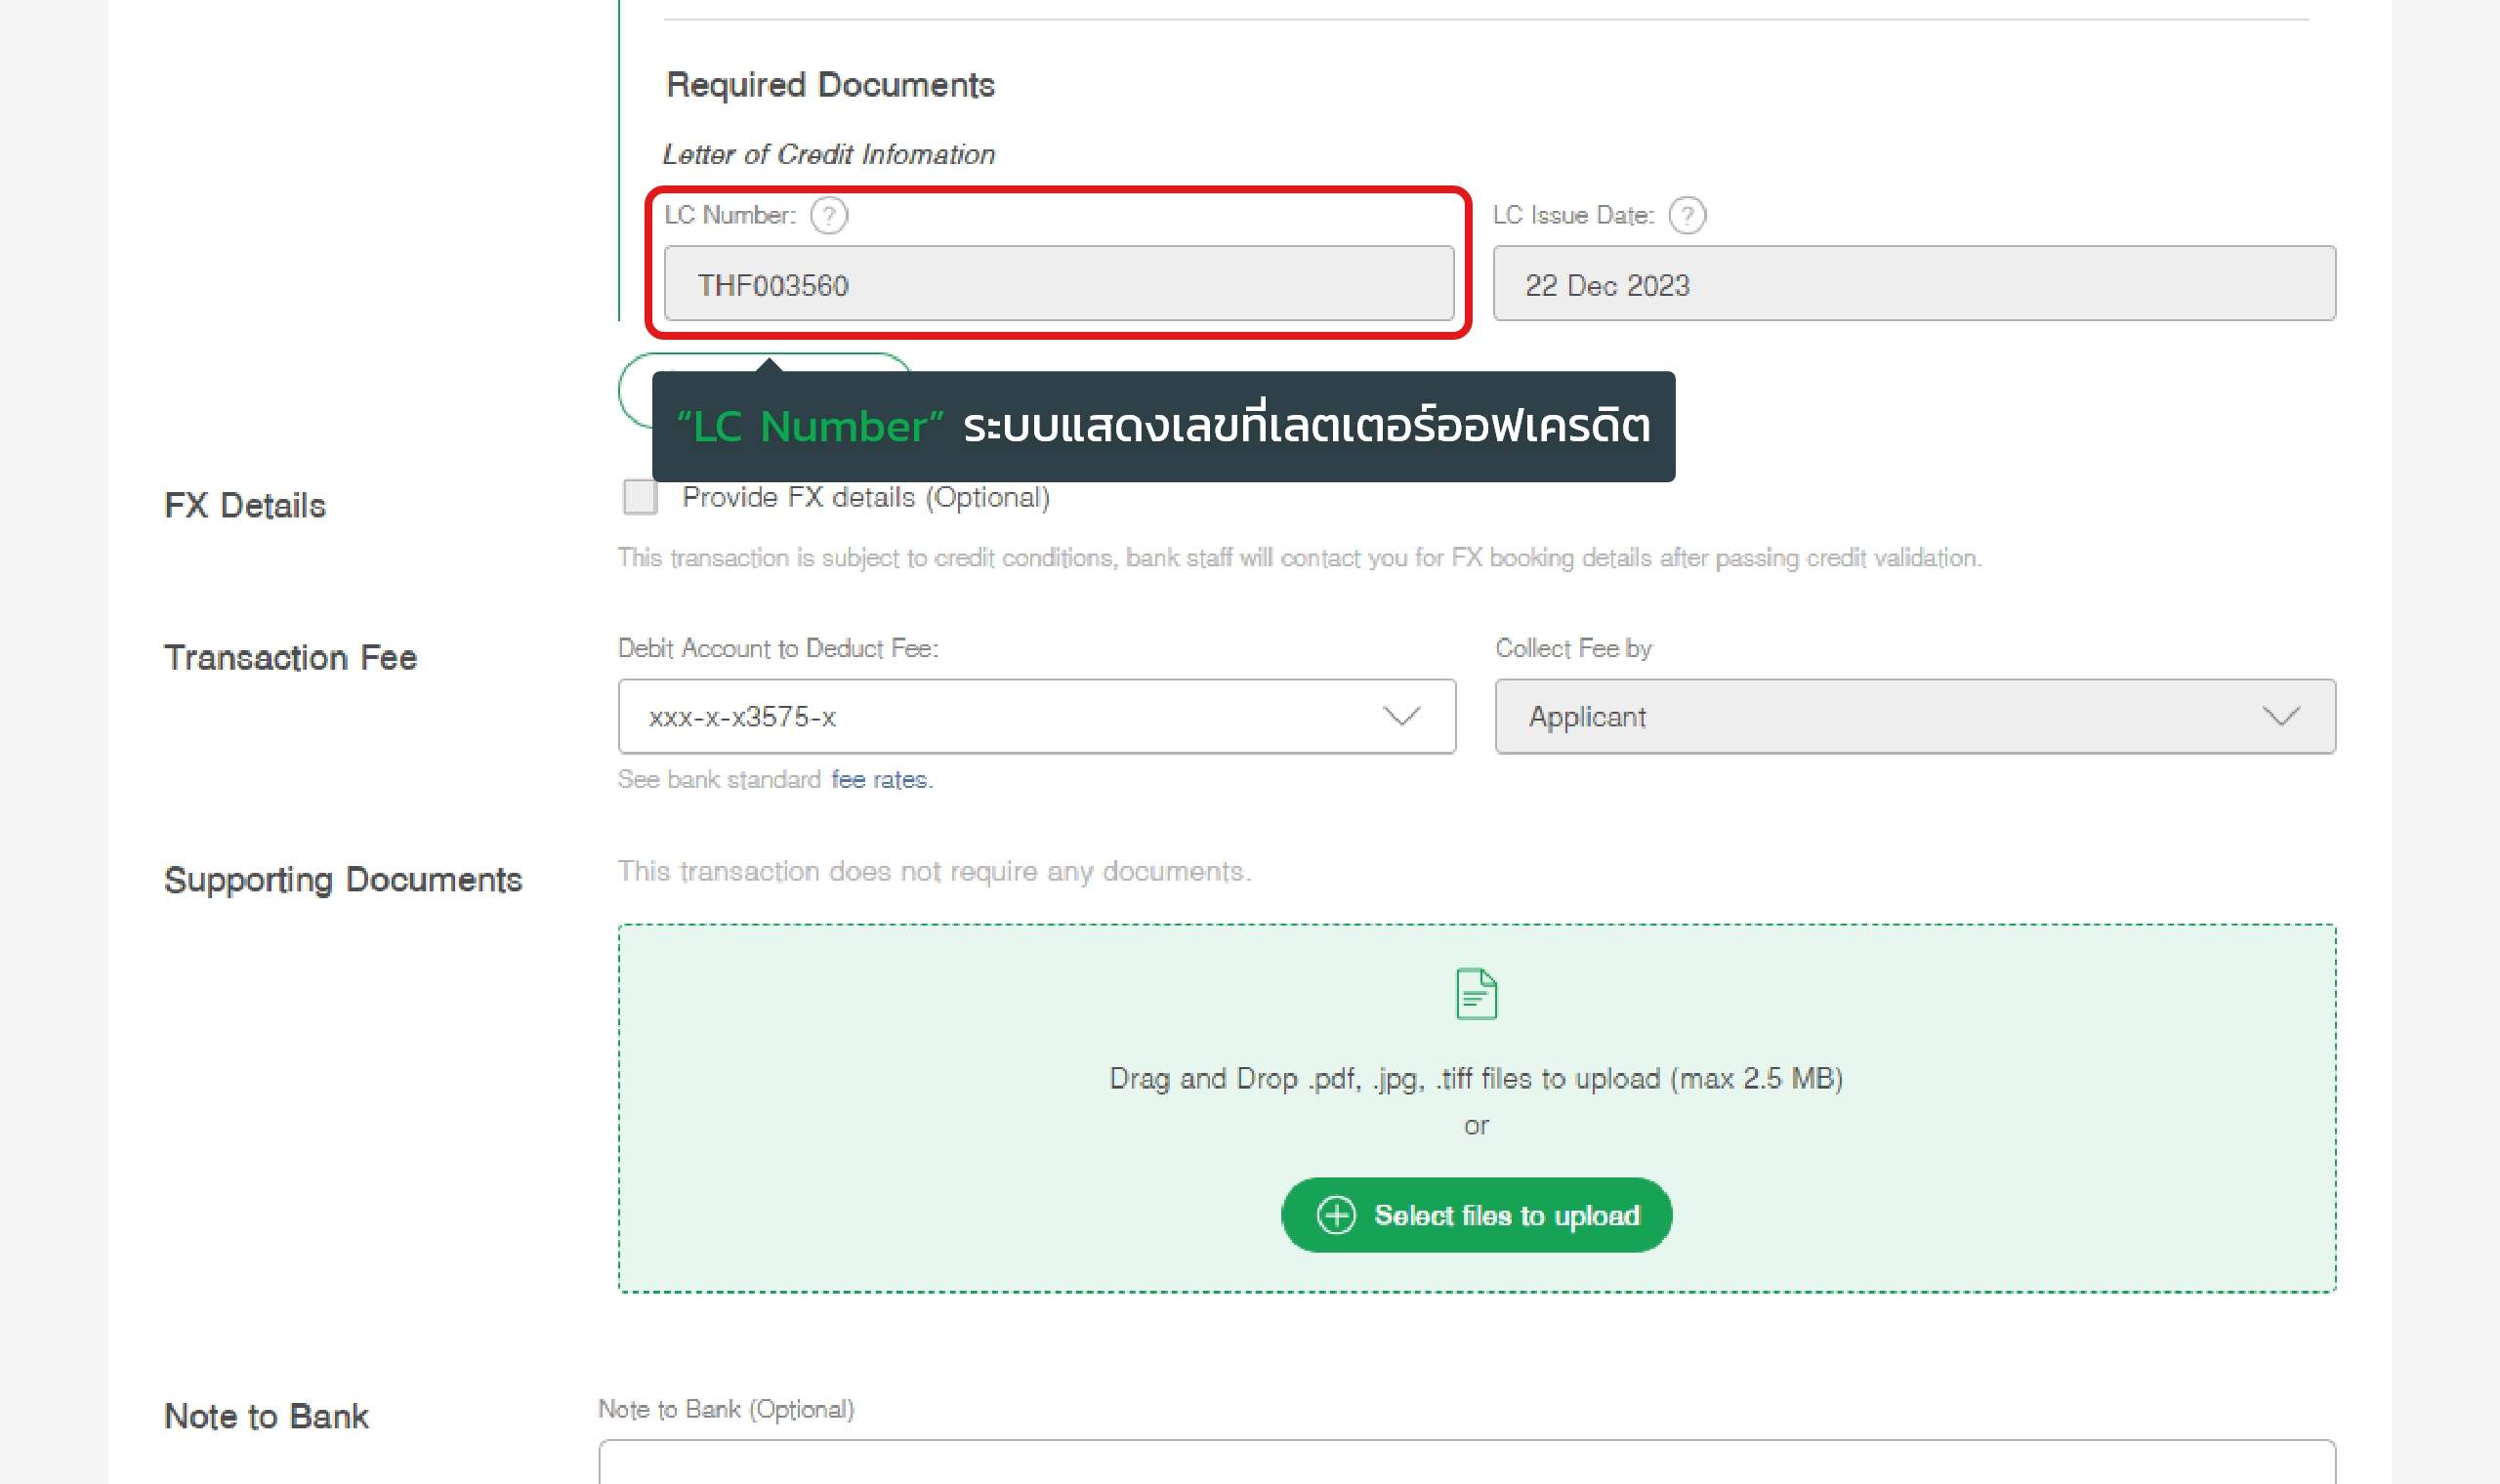Click the Required Documents heading
This screenshot has width=2500, height=1484.
[830, 85]
